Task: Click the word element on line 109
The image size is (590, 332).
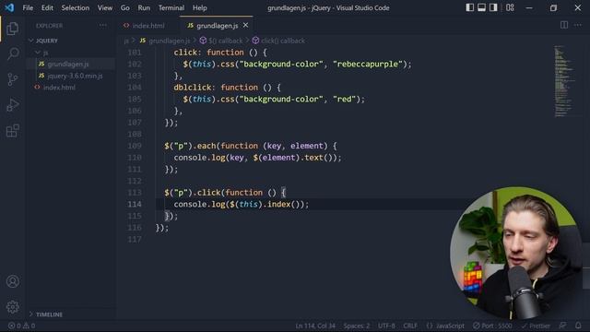Action: (307, 146)
